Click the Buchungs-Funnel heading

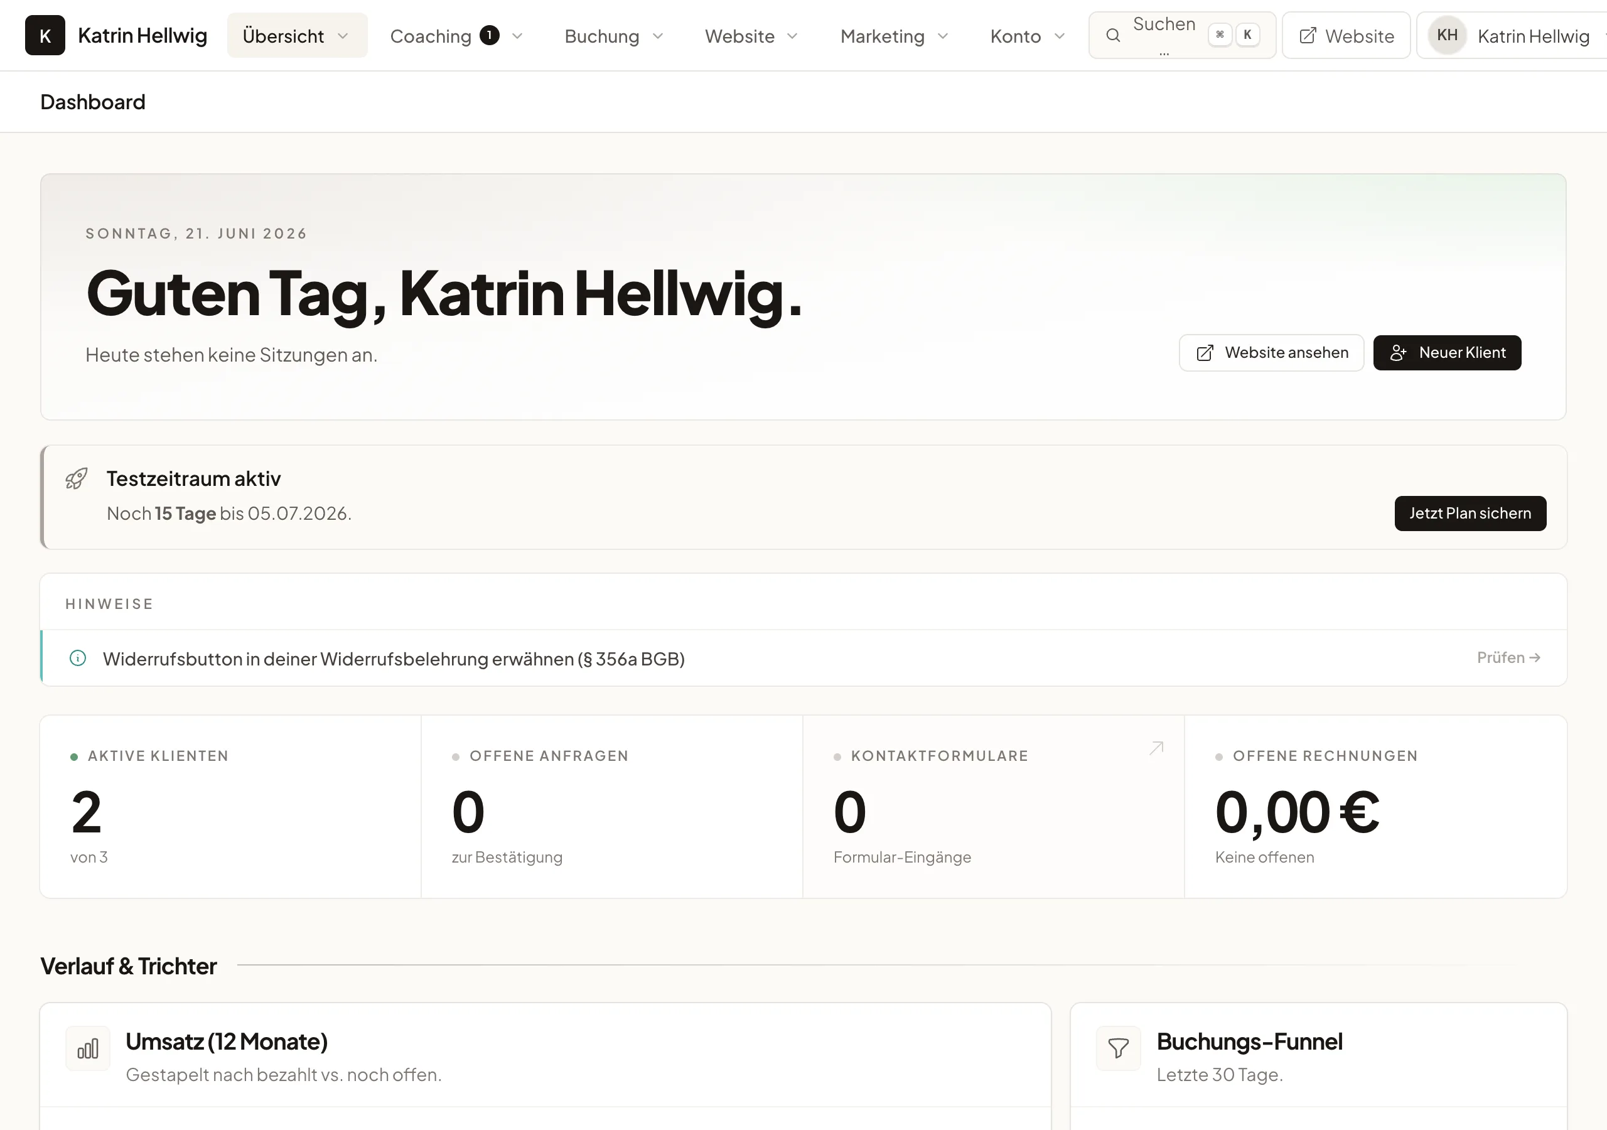pyautogui.click(x=1249, y=1041)
